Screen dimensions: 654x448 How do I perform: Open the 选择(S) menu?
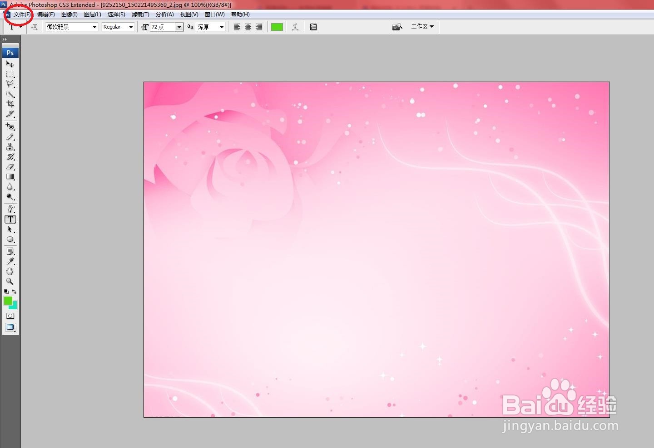tap(116, 15)
